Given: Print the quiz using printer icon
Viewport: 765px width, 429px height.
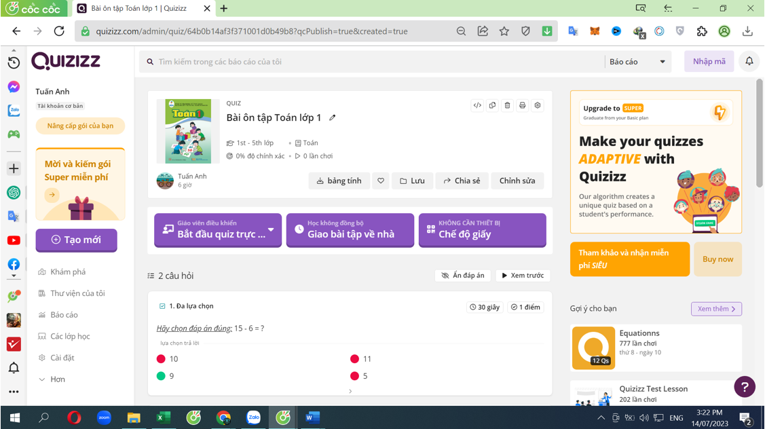Looking at the screenshot, I should click(522, 106).
